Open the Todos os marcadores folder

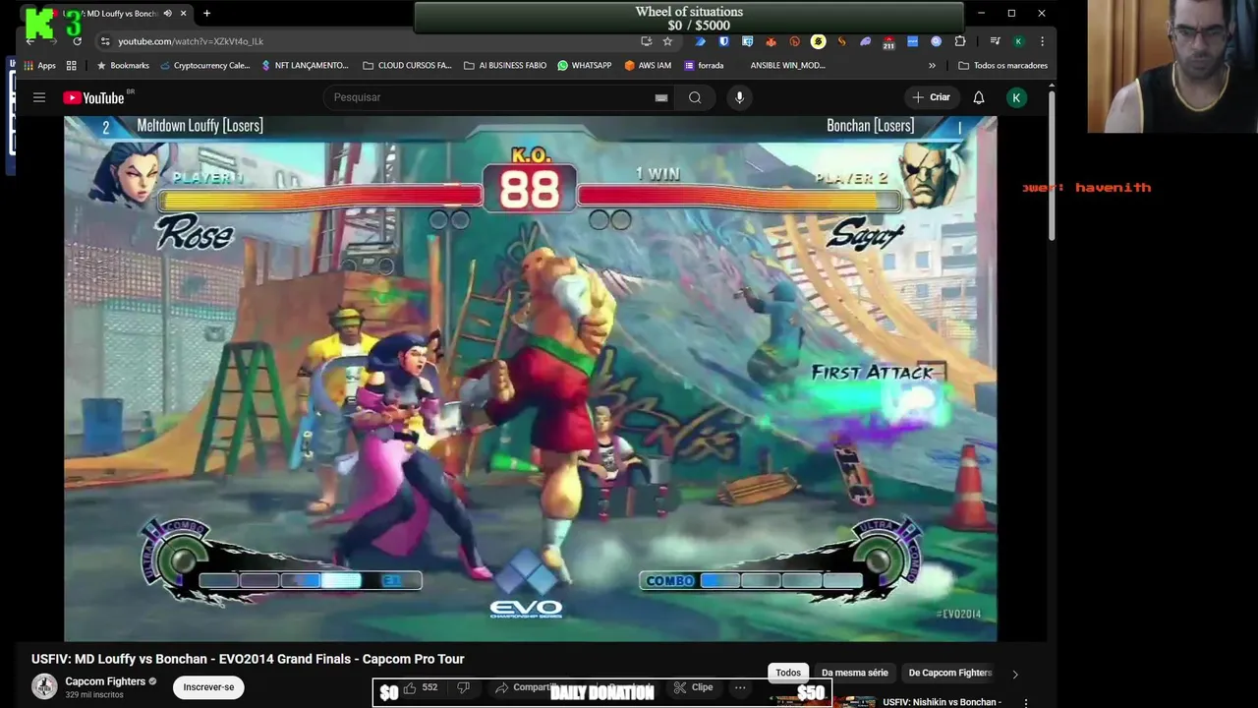coord(1002,66)
